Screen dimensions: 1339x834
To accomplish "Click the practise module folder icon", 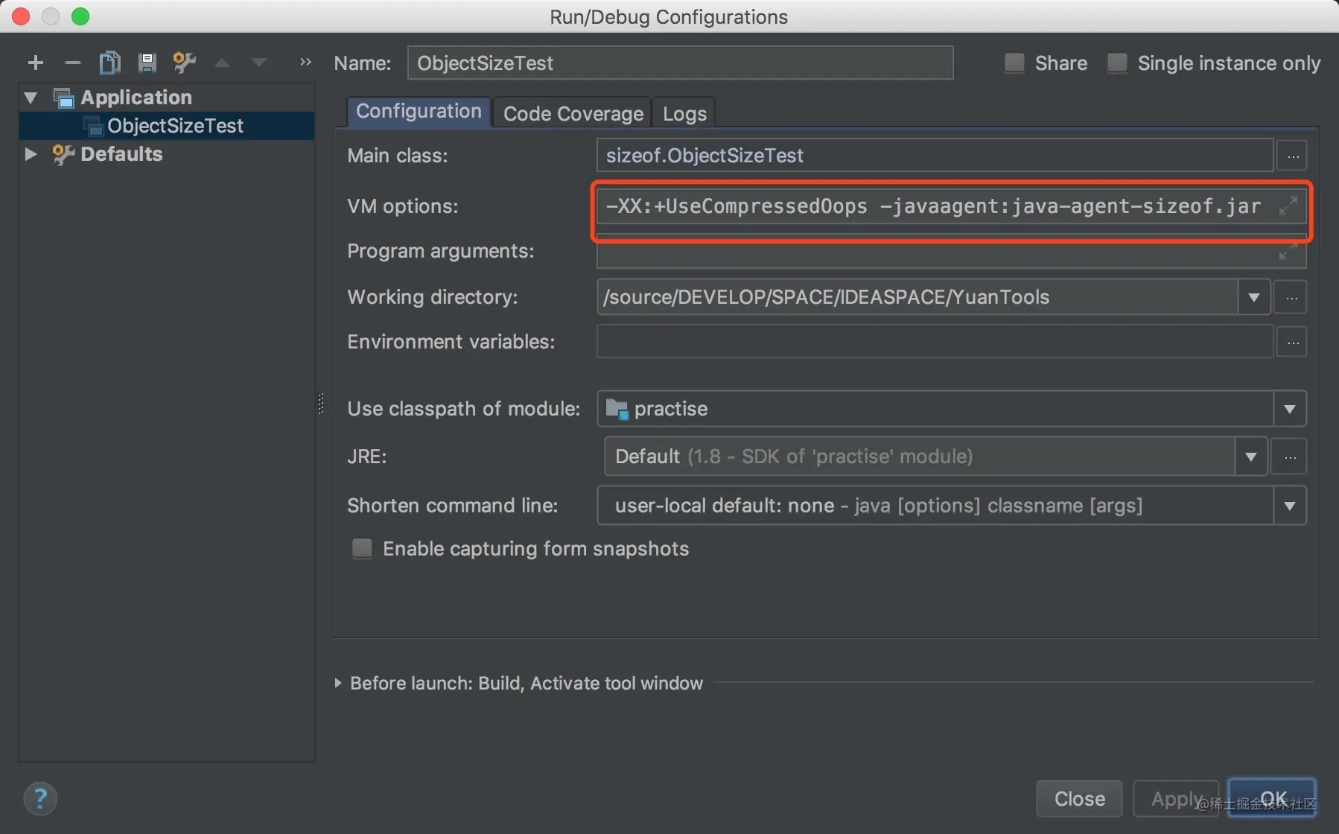I will (617, 408).
